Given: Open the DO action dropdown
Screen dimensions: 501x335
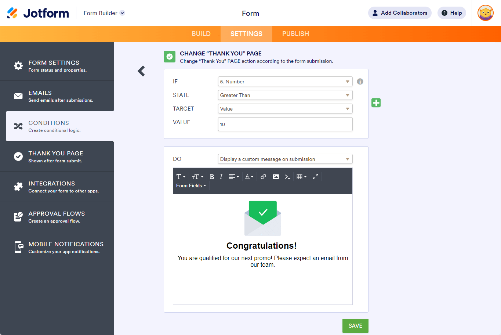Looking at the screenshot, I should tap(285, 159).
